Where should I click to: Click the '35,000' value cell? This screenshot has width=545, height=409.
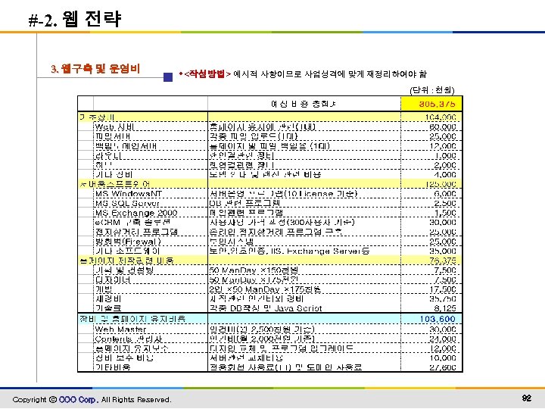(x=443, y=251)
